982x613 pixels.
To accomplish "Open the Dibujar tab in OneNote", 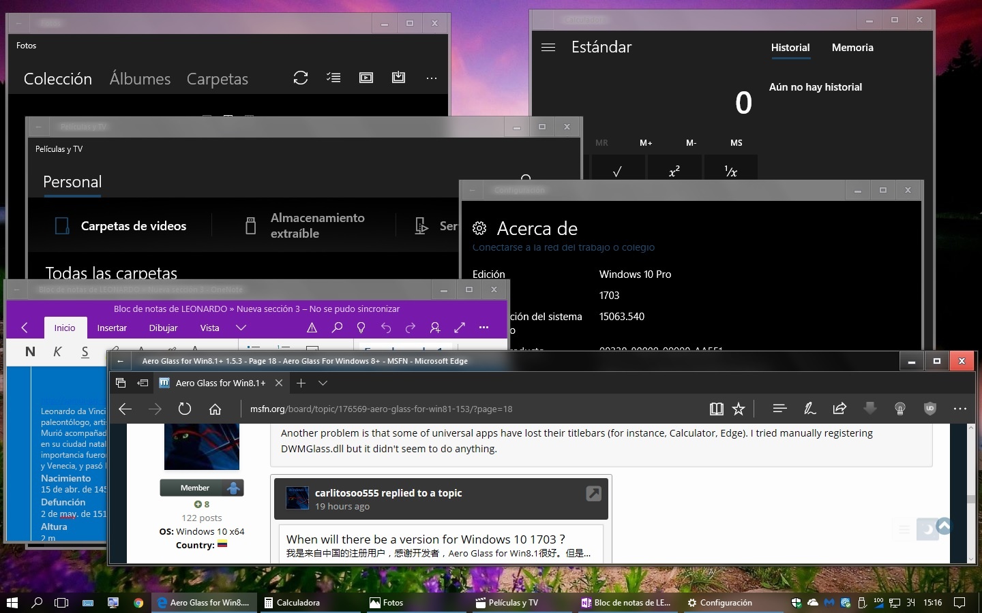I will pos(163,328).
